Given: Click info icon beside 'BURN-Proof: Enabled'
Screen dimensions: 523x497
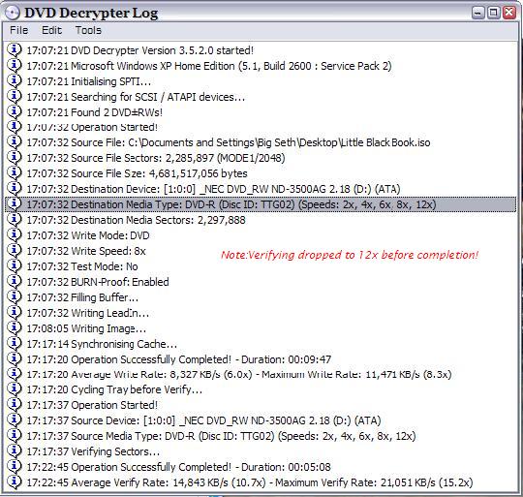Looking at the screenshot, I should coord(14,282).
